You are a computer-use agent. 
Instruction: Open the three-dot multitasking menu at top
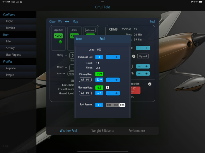point(102,2)
